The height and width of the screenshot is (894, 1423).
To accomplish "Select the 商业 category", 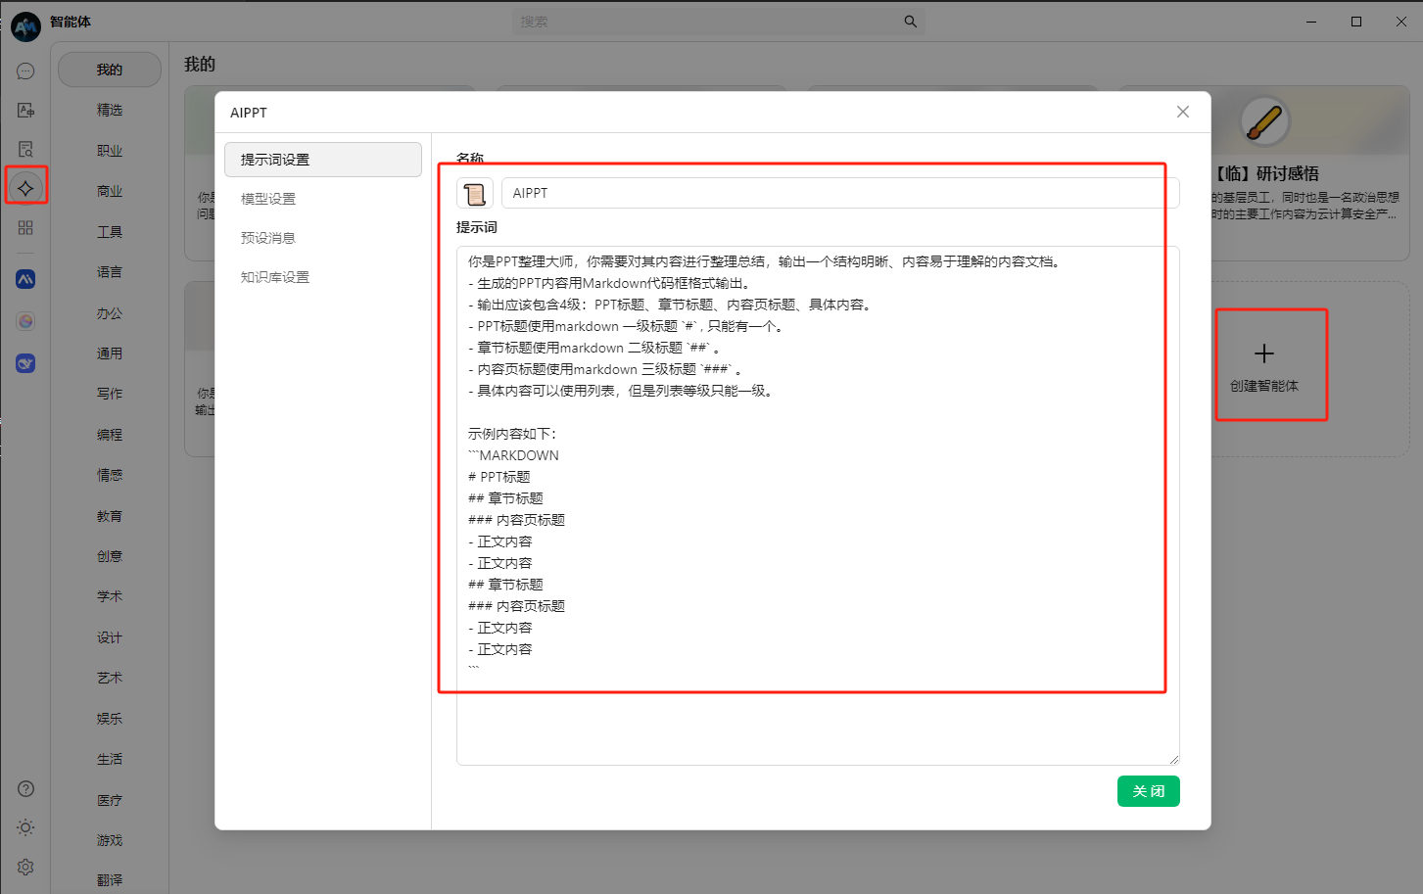I will point(110,191).
